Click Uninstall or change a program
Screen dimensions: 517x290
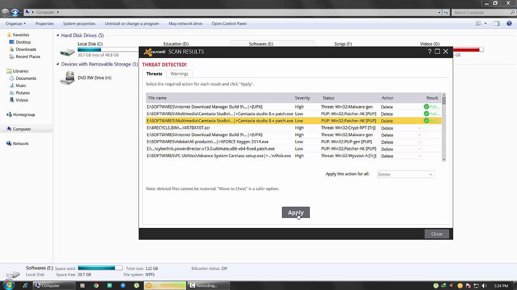coord(132,23)
